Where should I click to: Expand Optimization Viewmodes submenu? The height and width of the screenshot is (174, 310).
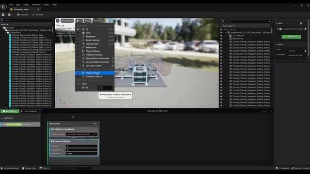95,58
